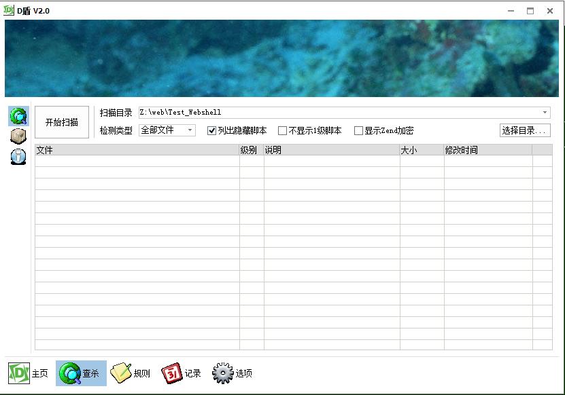Image resolution: width=565 pixels, height=395 pixels.
Task: Sort by the 文件 column header
Action: click(x=137, y=150)
